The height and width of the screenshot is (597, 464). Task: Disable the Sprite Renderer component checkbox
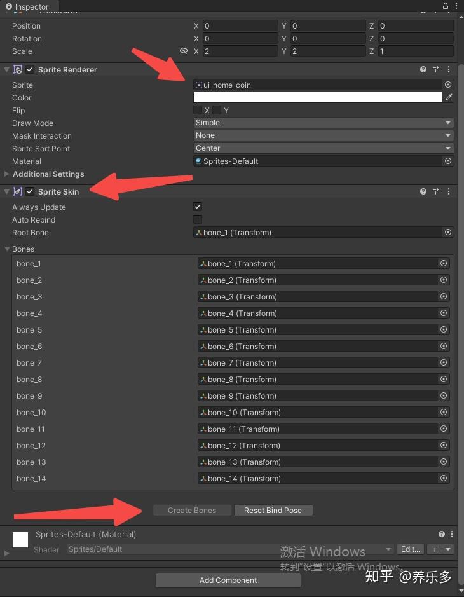[30, 69]
